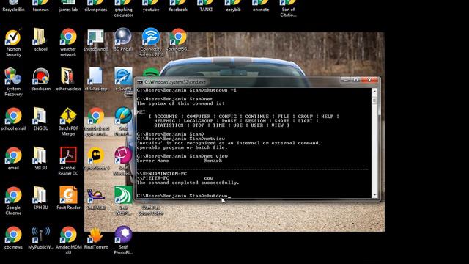Open the weather network Chrome shortcut
The width and height of the screenshot is (469, 264).
coord(68,43)
